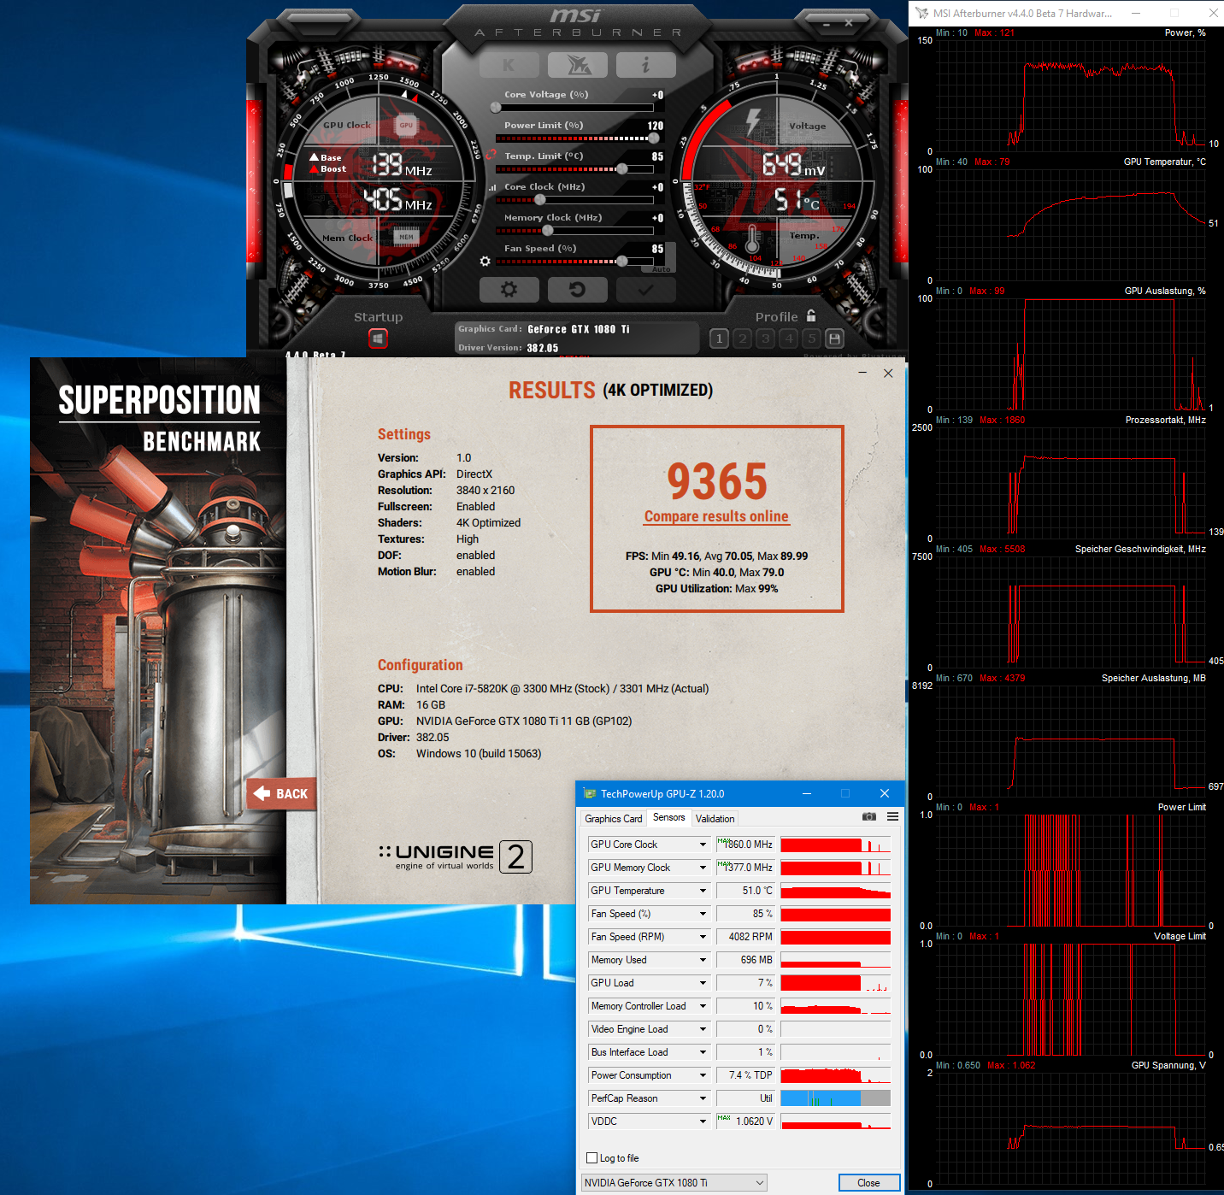The height and width of the screenshot is (1195, 1224).
Task: Open the Validation tab in GPU-Z
Action: click(x=715, y=819)
